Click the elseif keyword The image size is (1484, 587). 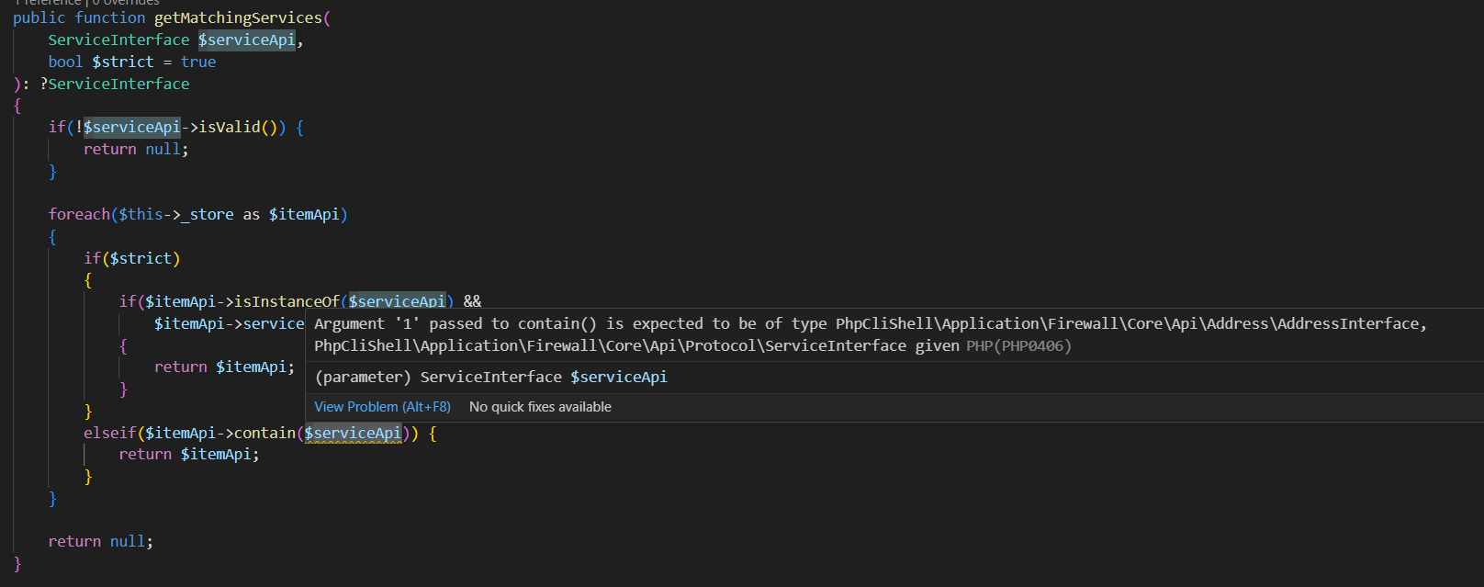pos(109,433)
